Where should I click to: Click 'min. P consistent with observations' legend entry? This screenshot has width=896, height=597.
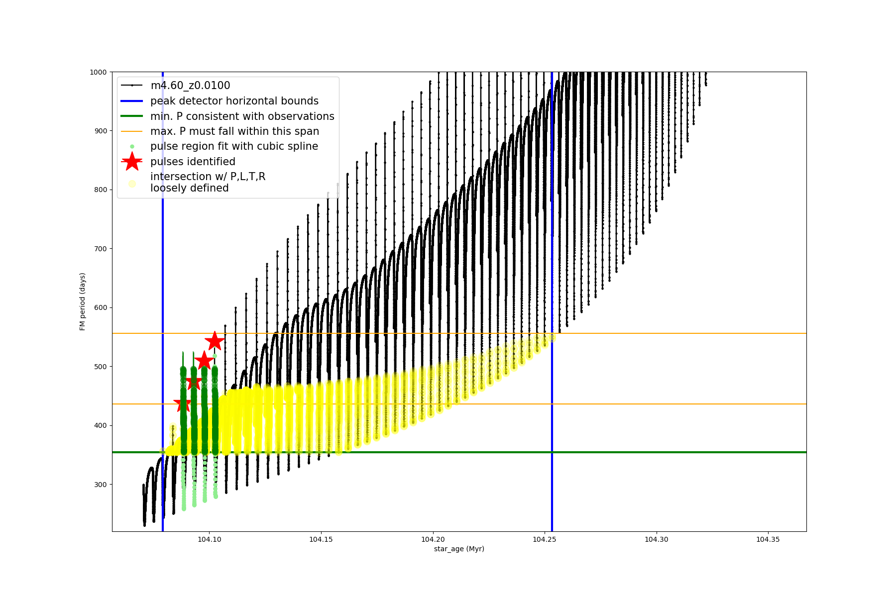pyautogui.click(x=242, y=116)
